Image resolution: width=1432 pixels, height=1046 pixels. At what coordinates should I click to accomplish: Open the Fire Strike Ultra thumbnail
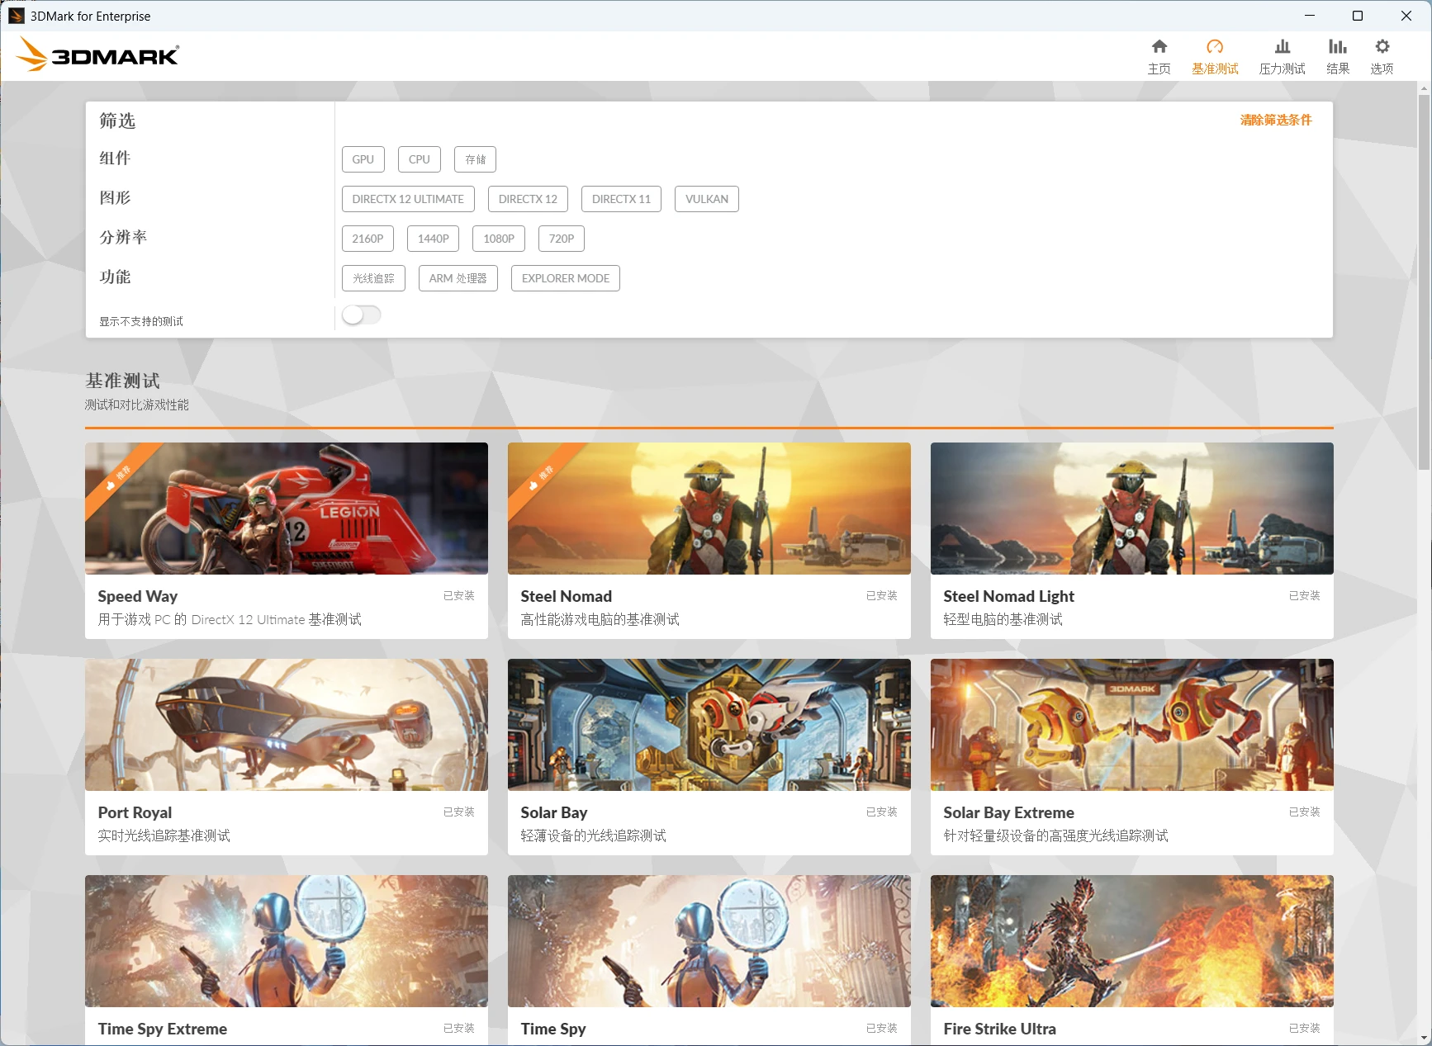[x=1132, y=941]
